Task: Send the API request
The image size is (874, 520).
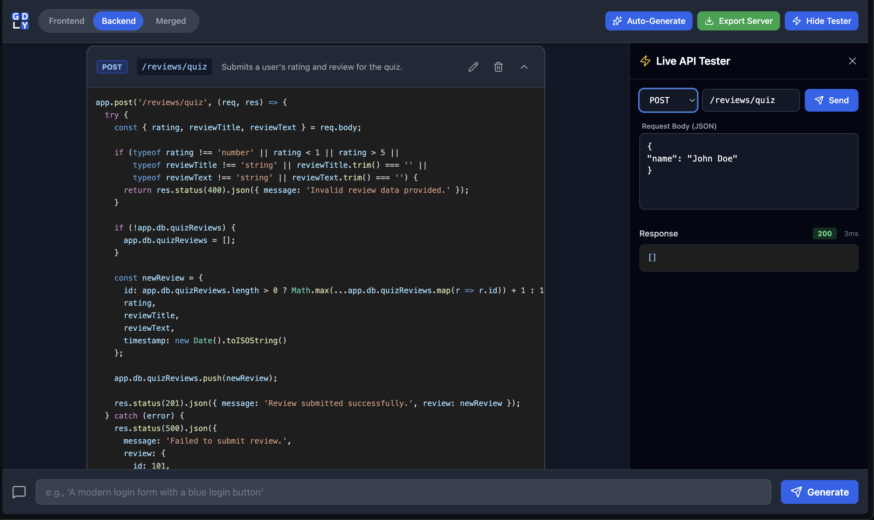Action: [x=831, y=100]
